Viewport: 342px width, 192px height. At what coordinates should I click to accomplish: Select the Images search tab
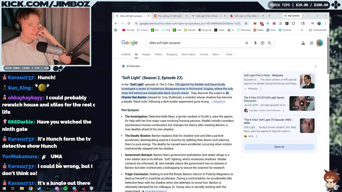click(x=146, y=54)
